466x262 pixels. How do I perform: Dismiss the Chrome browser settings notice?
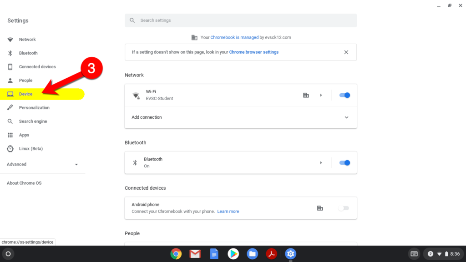pos(346,52)
